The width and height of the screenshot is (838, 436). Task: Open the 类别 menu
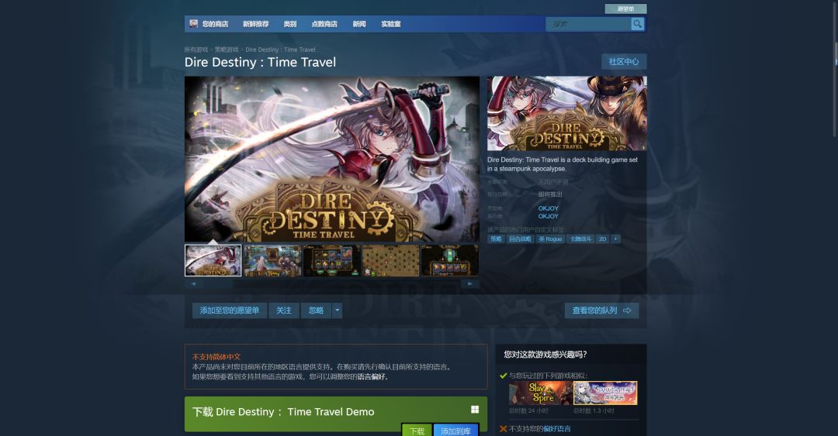coord(289,24)
